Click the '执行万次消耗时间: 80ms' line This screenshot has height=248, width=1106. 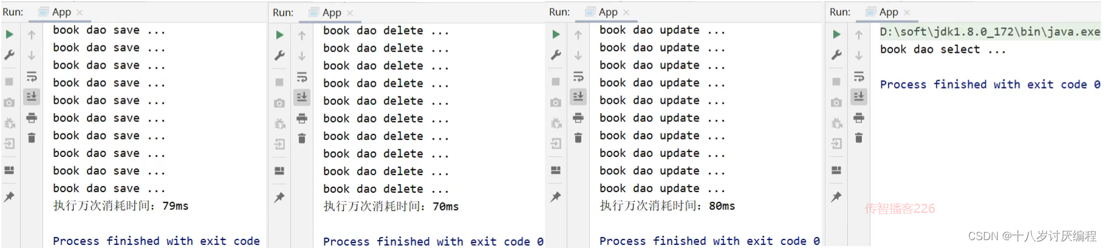(667, 206)
